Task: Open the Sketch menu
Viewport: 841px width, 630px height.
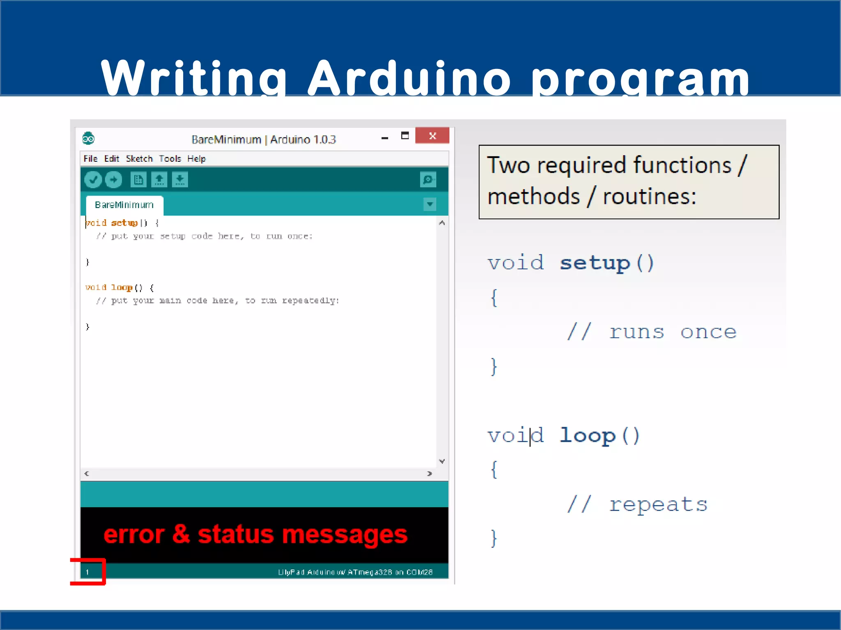Action: pyautogui.click(x=139, y=159)
